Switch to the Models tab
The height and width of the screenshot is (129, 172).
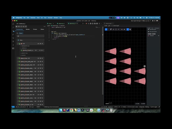[x=28, y=29]
